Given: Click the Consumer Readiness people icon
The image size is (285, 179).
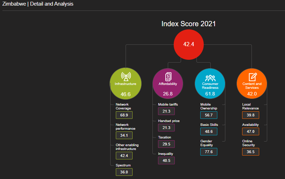Looking at the screenshot, I should click(x=210, y=78).
